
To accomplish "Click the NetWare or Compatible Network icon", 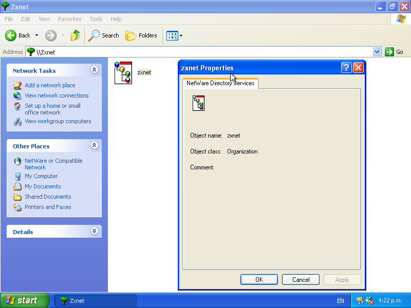I will point(17,161).
